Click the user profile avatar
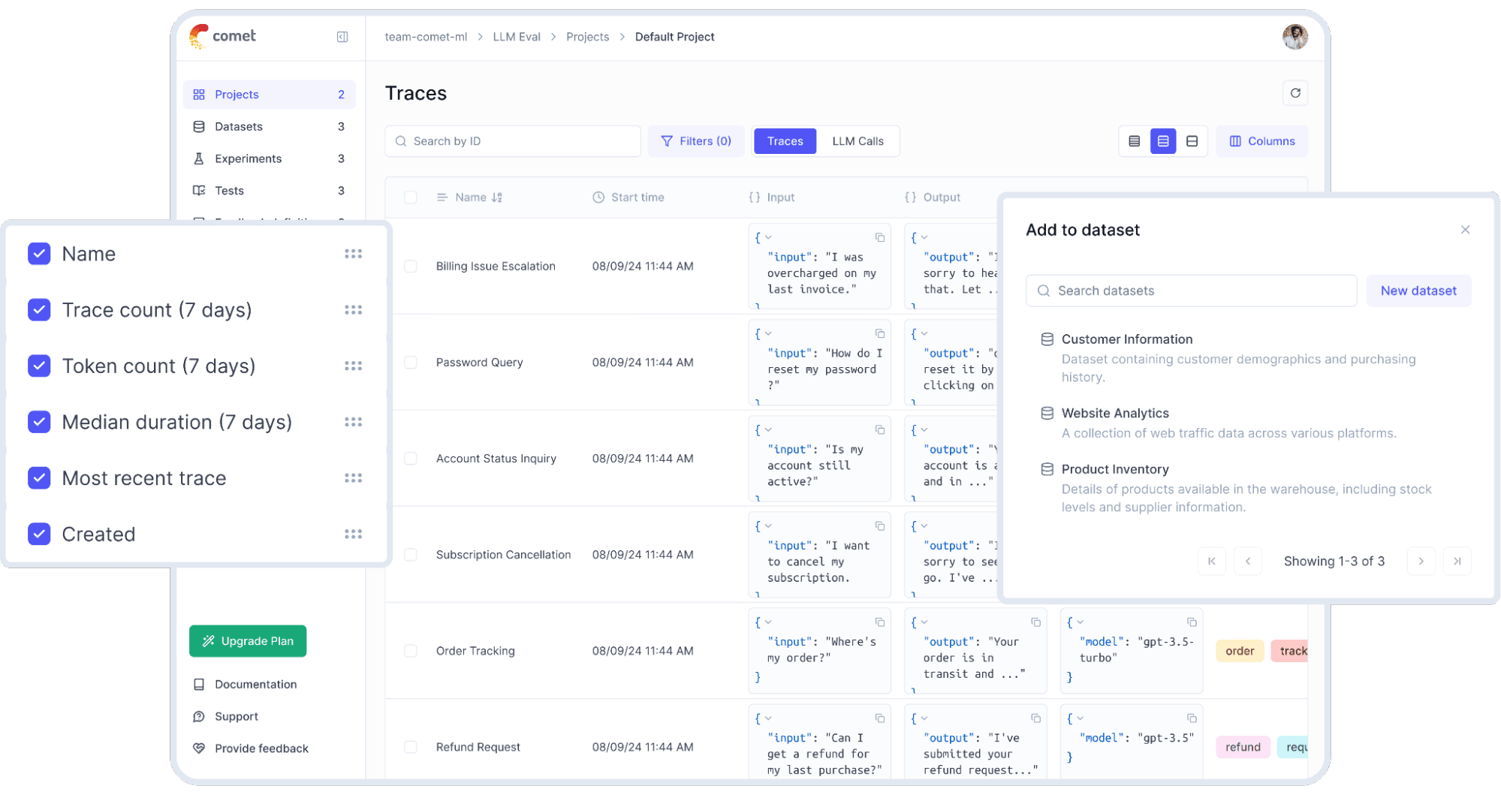This screenshot has height=792, width=1501. [x=1295, y=37]
